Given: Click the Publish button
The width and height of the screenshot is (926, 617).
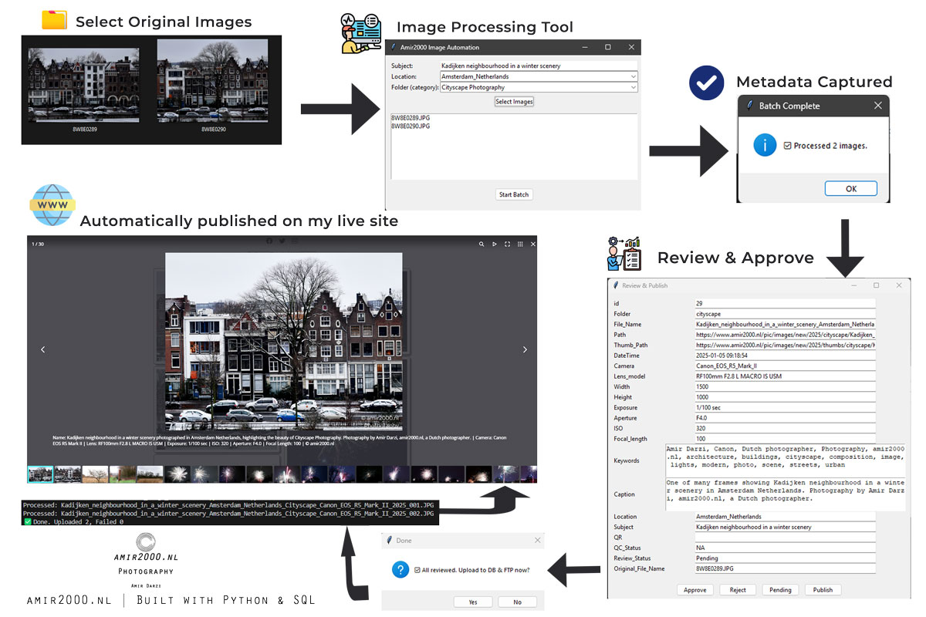Looking at the screenshot, I should coord(823,590).
